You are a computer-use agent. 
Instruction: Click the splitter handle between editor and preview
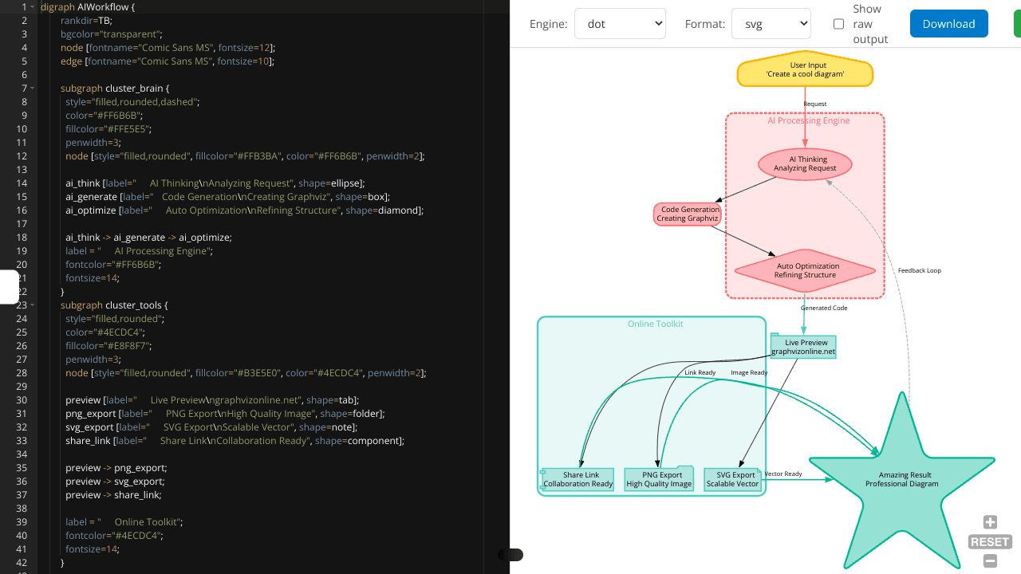[510, 555]
